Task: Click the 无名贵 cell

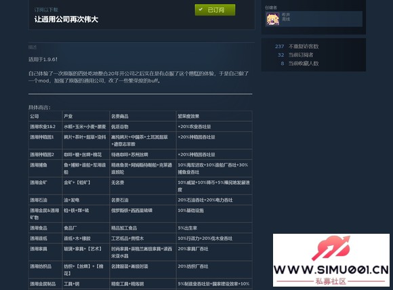Action: pos(143,186)
